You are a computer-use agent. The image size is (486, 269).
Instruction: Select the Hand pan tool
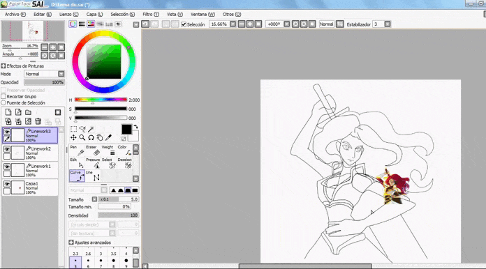point(99,137)
